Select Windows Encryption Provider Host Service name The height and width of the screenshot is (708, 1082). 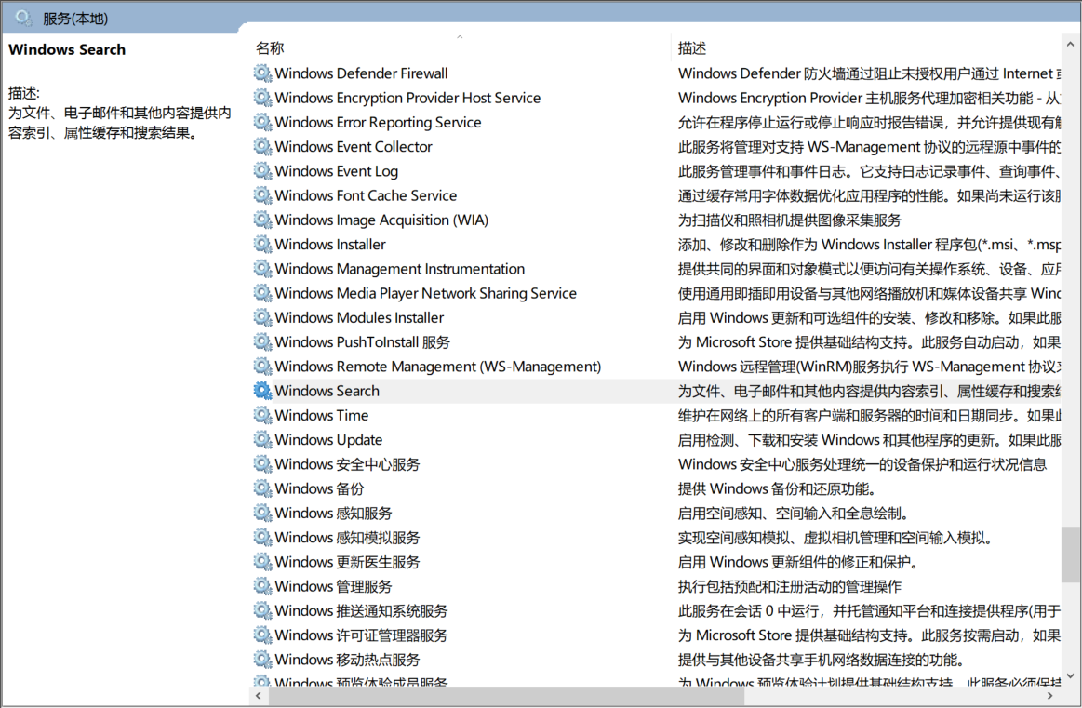pyautogui.click(x=407, y=98)
